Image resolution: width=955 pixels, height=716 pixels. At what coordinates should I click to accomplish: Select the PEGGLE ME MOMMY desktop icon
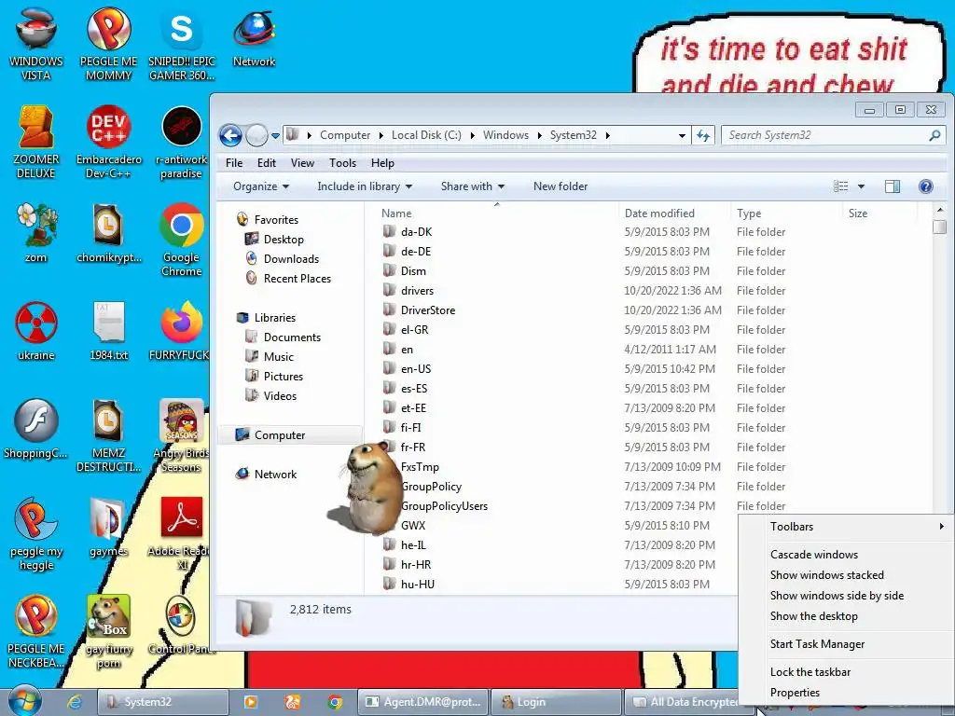pos(108,43)
